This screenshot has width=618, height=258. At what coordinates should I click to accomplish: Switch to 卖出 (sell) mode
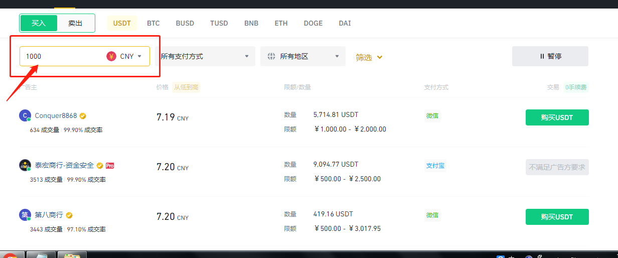coord(75,23)
